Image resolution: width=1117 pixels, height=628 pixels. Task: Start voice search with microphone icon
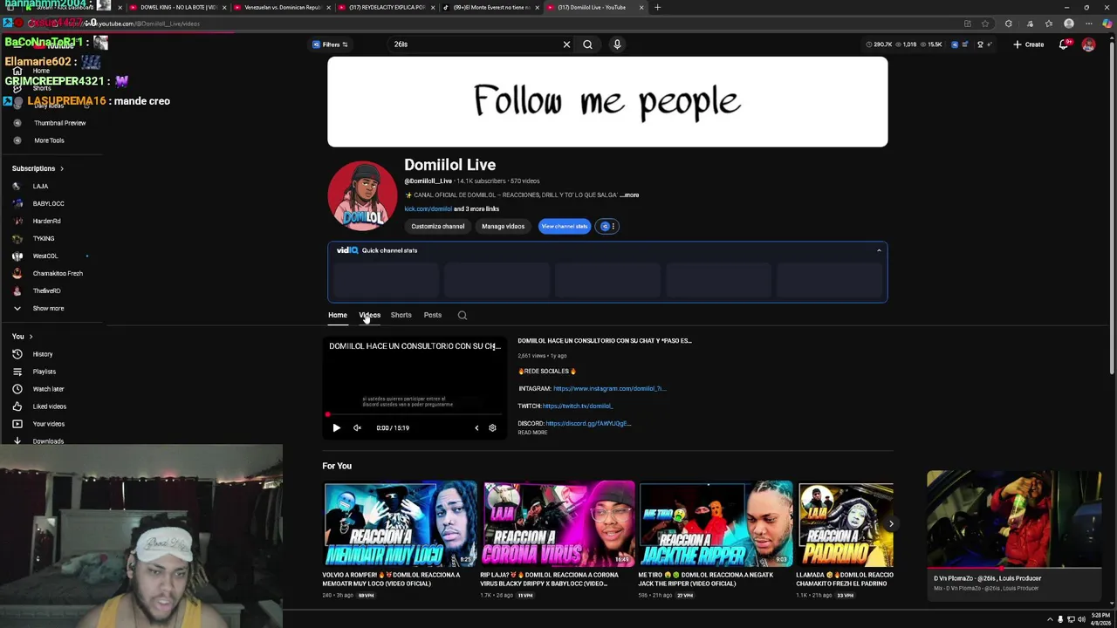[x=617, y=44]
